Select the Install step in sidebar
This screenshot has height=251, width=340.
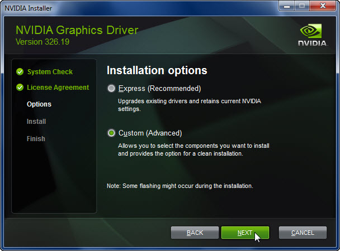[36, 122]
